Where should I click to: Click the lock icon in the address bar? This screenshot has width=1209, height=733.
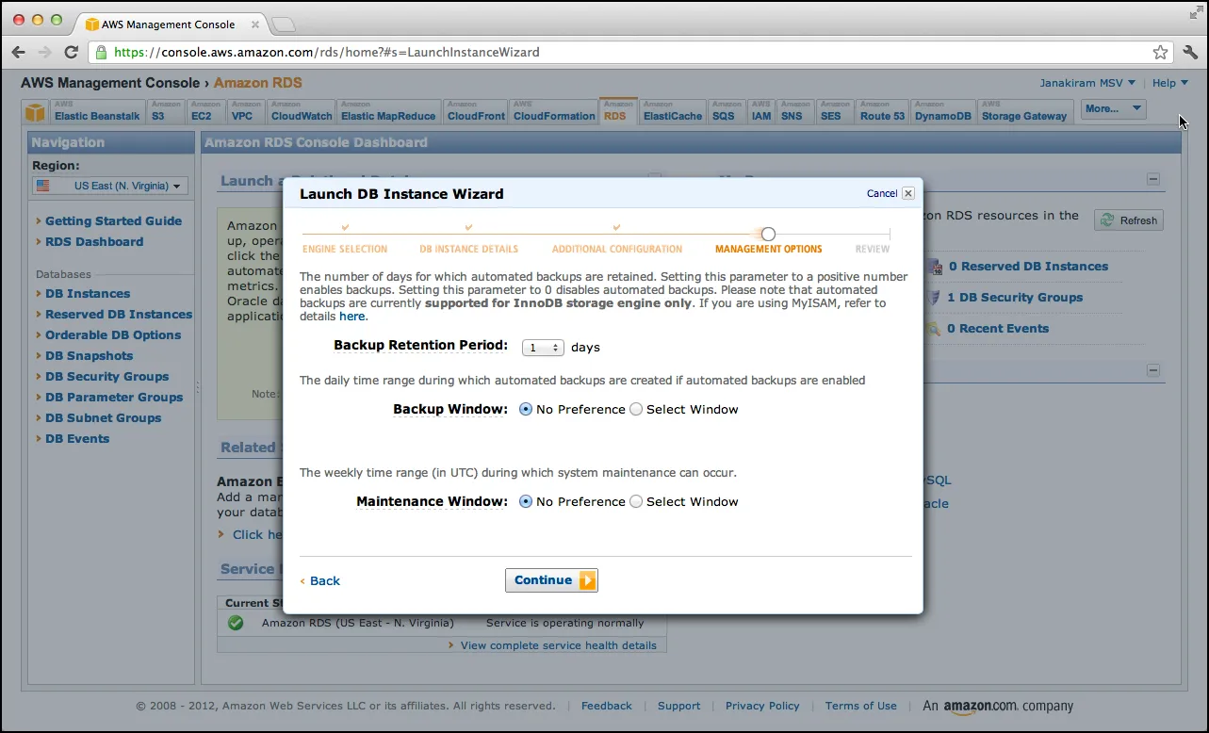103,52
